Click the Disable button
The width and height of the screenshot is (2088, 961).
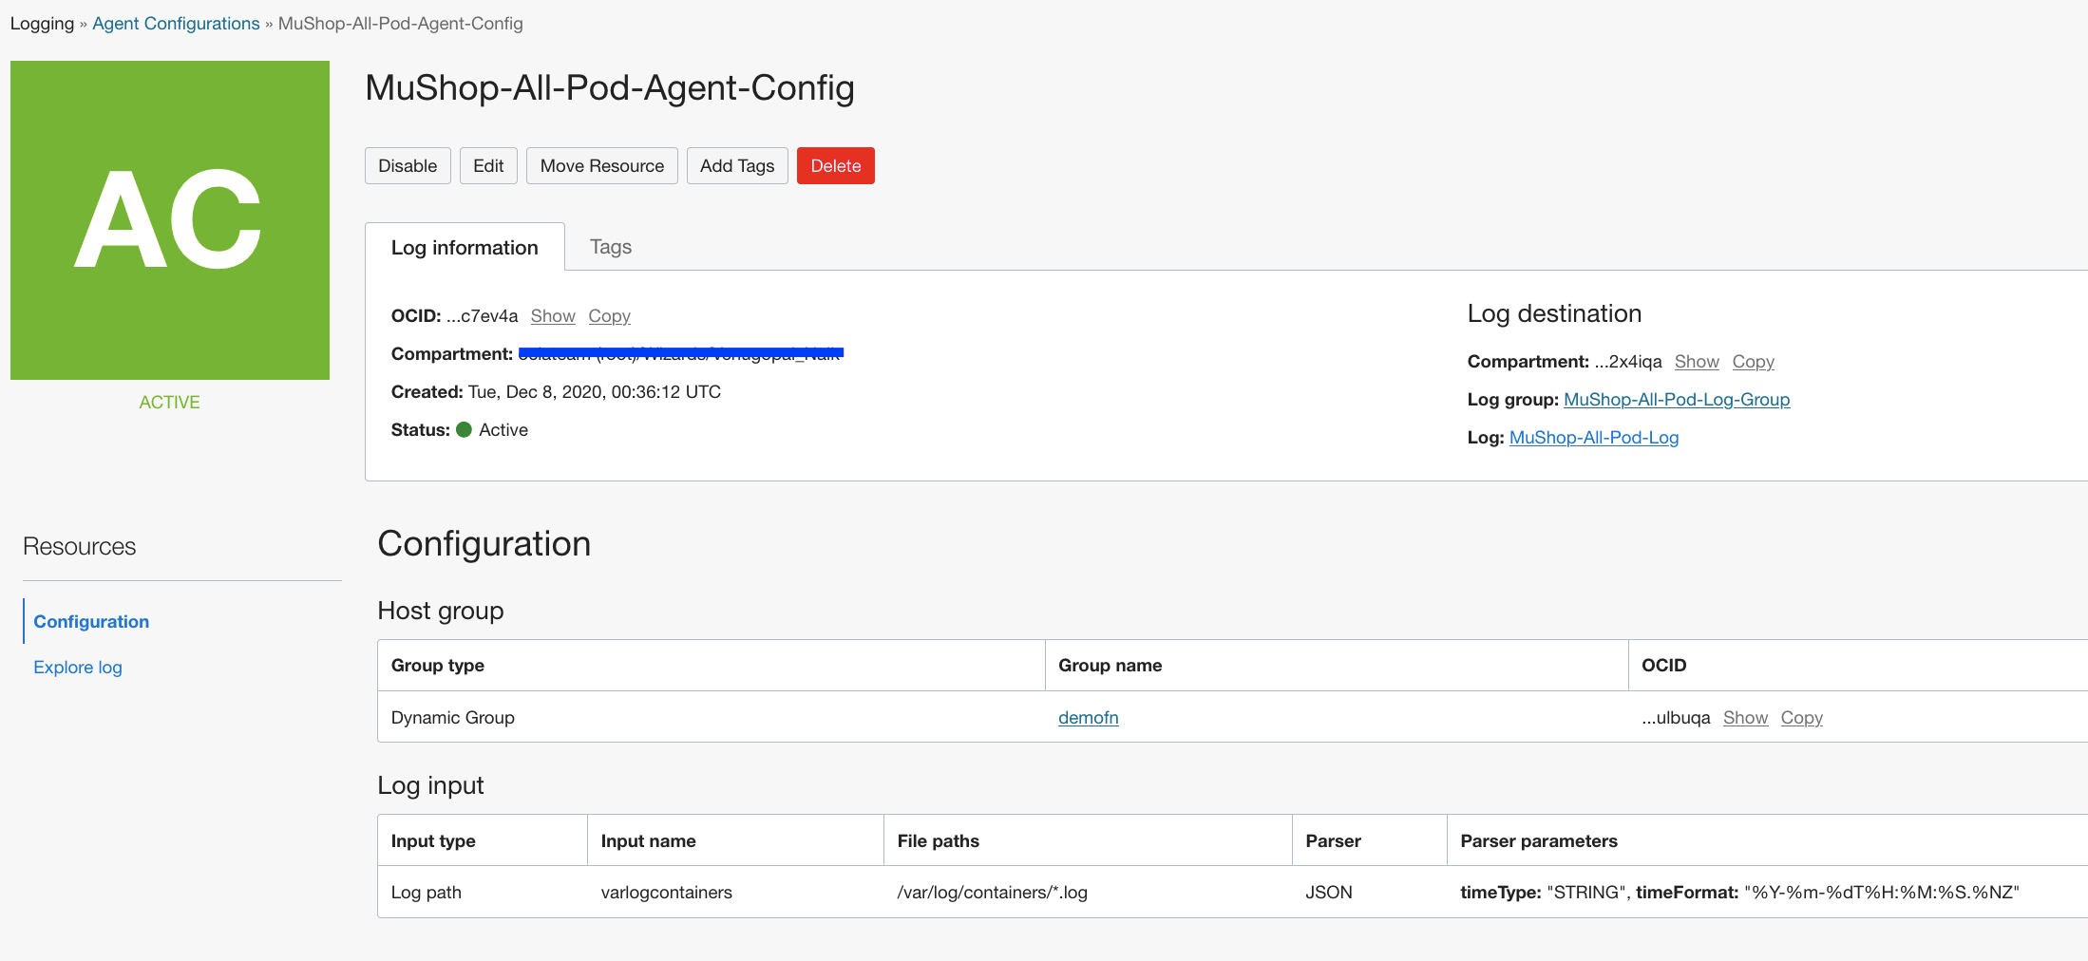click(408, 166)
